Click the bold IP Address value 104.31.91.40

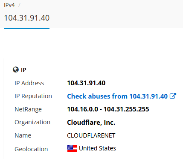tap(86, 83)
